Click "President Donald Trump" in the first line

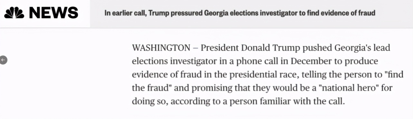point(251,48)
